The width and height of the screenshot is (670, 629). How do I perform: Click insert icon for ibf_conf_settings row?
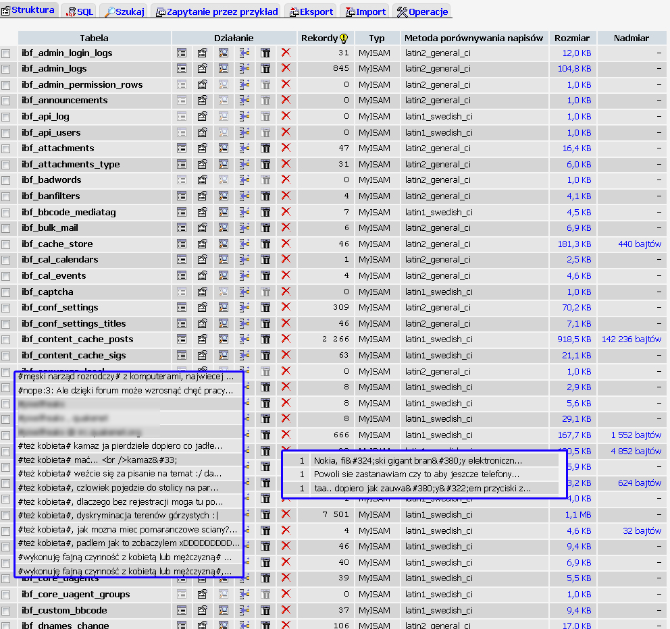pos(244,308)
